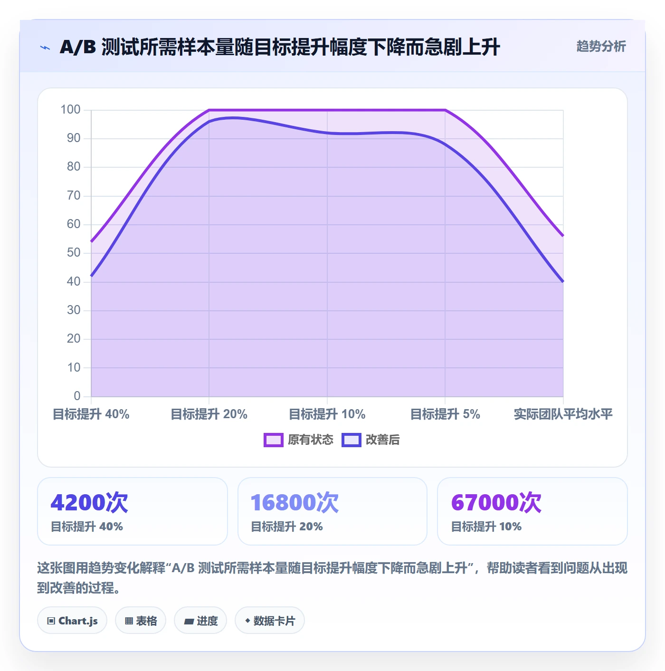The width and height of the screenshot is (665, 671).
Task: Select the Chart.js tag chip
Action: coord(72,621)
